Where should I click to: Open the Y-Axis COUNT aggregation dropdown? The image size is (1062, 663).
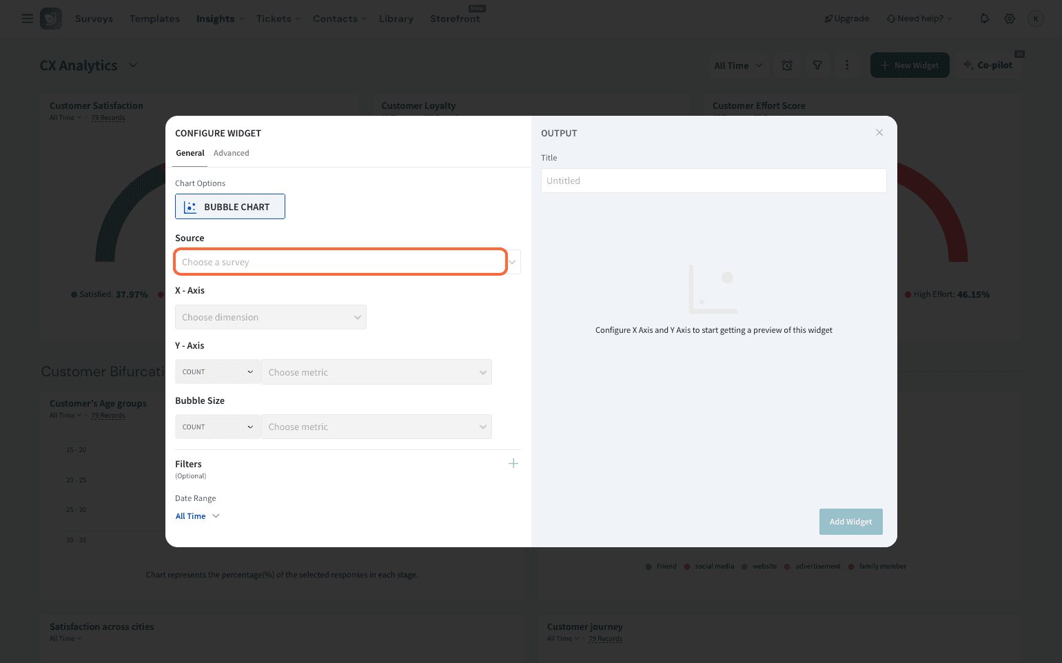point(218,372)
